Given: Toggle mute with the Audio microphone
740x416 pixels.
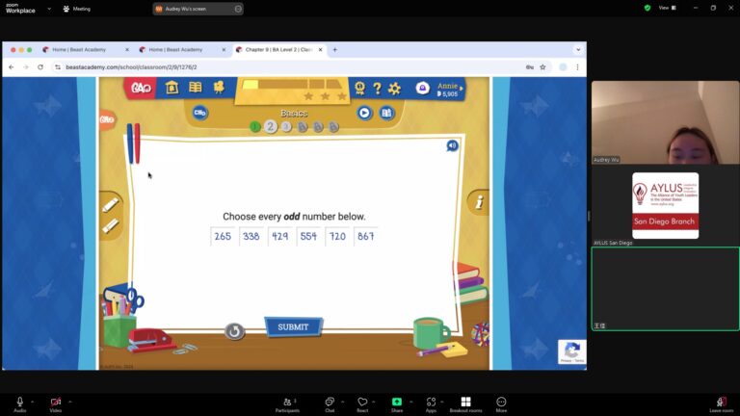Looking at the screenshot, I should (20, 404).
